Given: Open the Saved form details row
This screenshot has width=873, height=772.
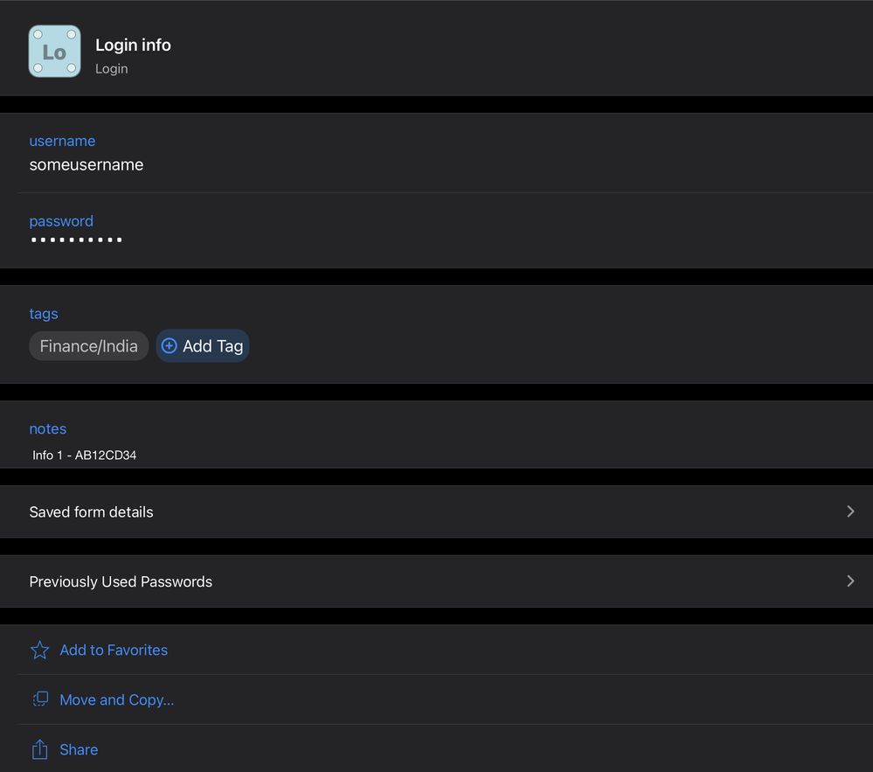Looking at the screenshot, I should 91,512.
